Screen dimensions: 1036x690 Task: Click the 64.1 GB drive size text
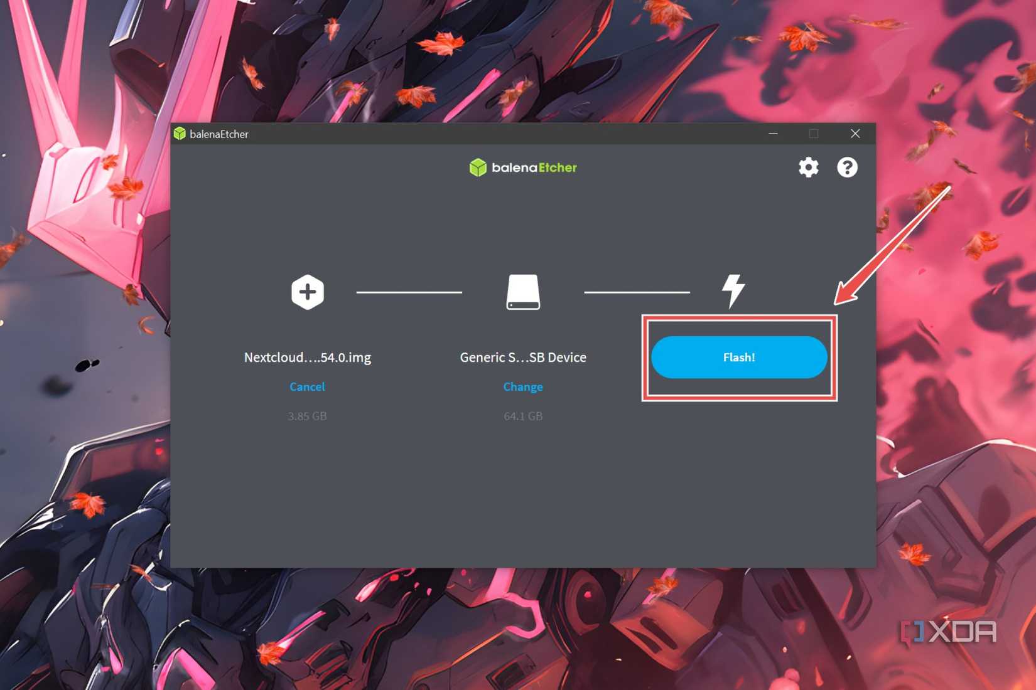pos(523,415)
